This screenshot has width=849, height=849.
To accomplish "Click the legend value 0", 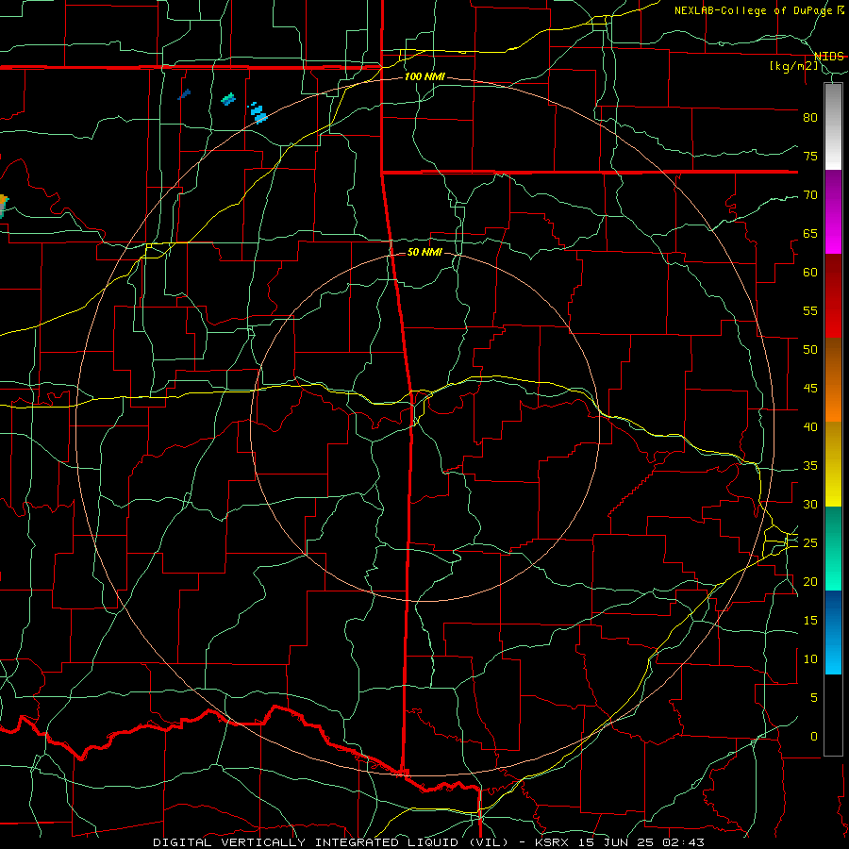I will click(x=814, y=737).
